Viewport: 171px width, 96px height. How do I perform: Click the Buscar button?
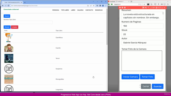(x=7, y=27)
